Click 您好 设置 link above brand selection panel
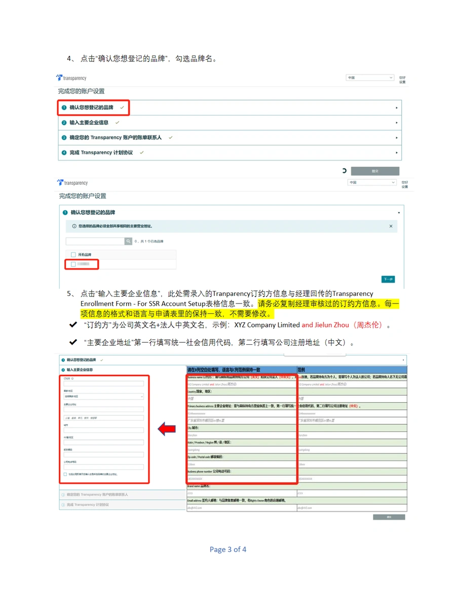Viewport: 456px width, 591px height. point(404,184)
